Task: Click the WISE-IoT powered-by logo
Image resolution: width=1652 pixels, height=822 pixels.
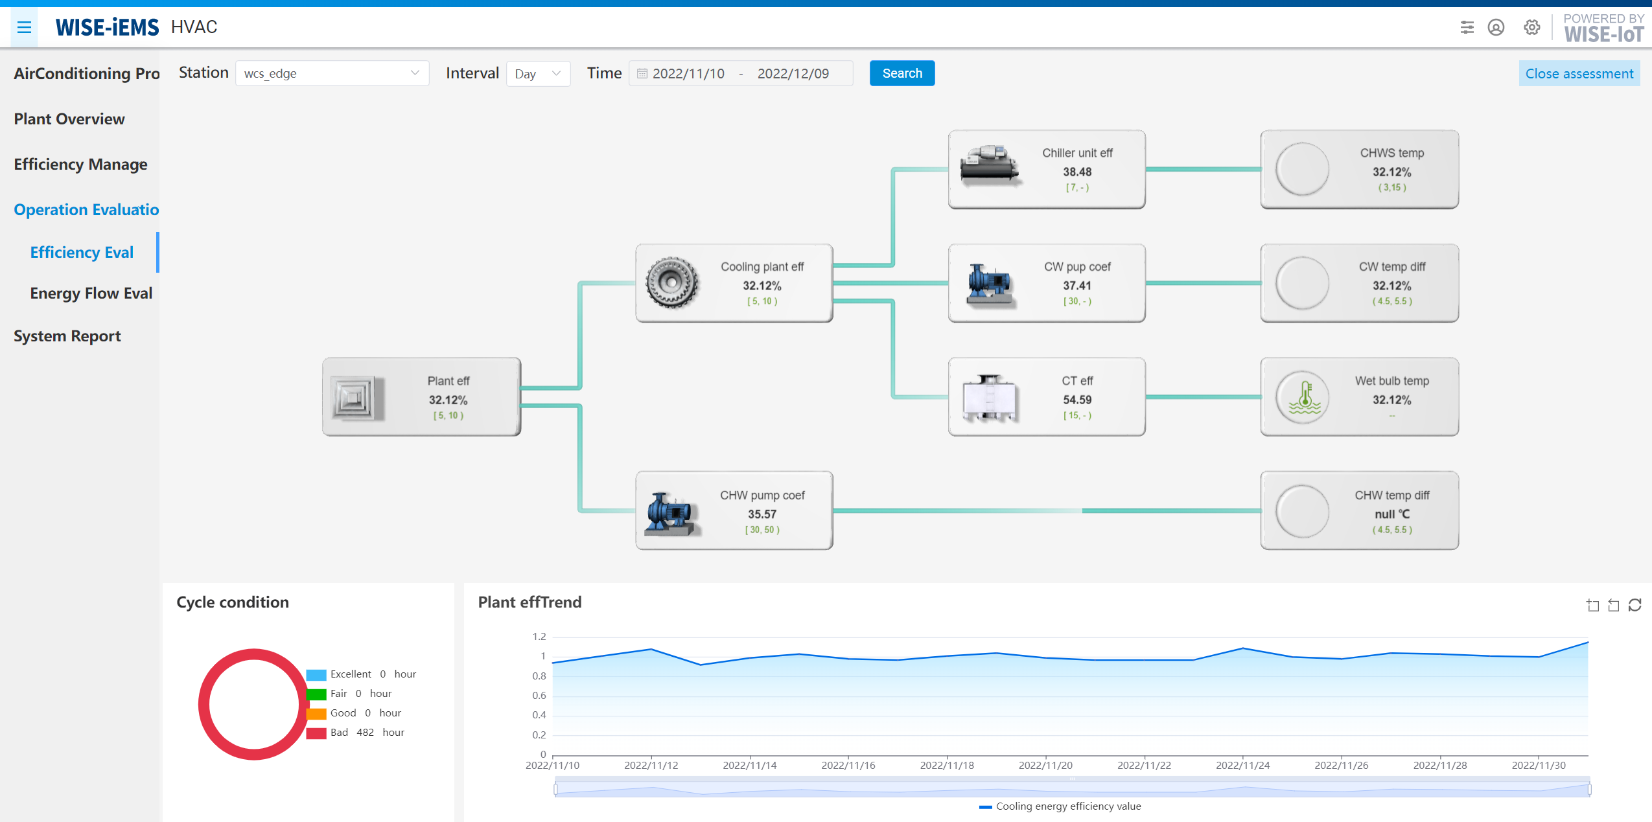Action: pos(1603,28)
